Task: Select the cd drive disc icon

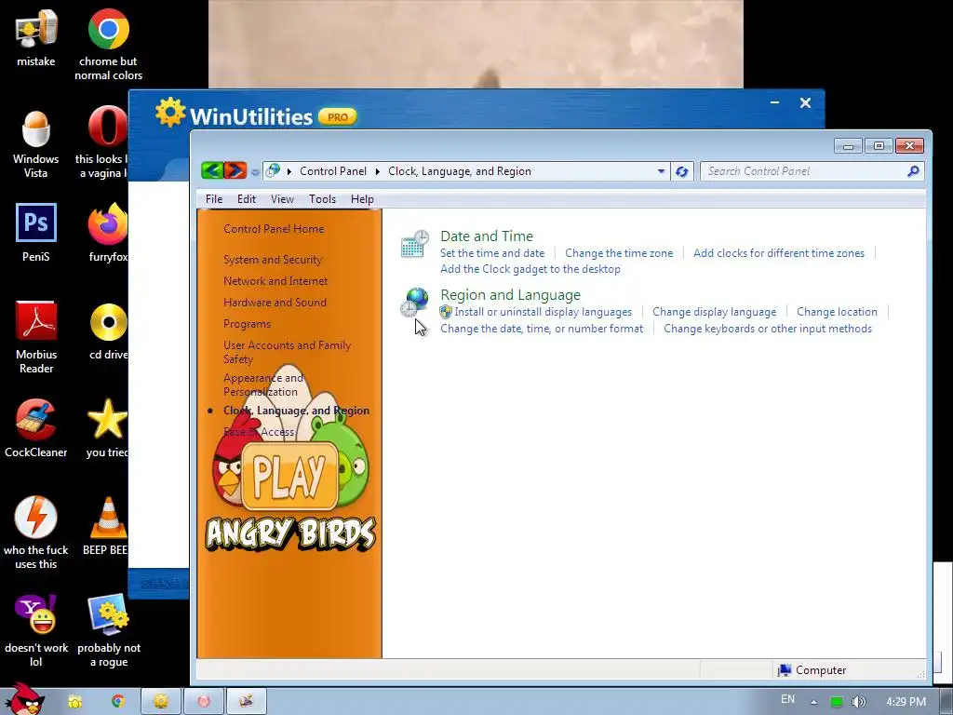Action: click(108, 321)
